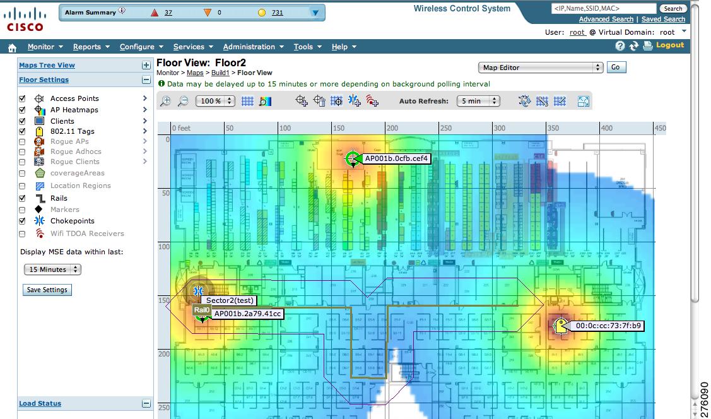Viewport: 711px width, 419px height.
Task: Uncheck the Clients checkbox
Action: click(x=22, y=121)
